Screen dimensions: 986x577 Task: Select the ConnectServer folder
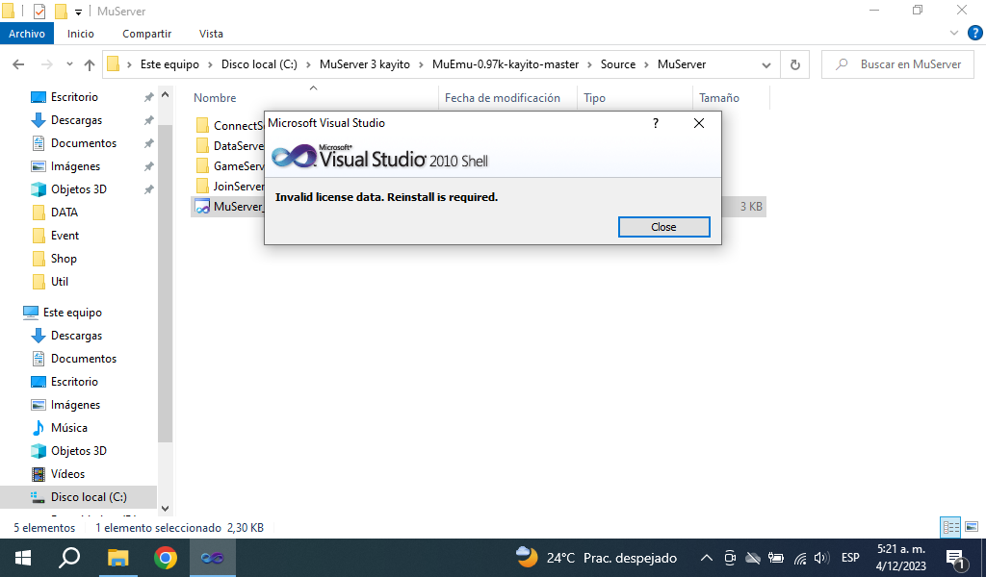coord(230,125)
